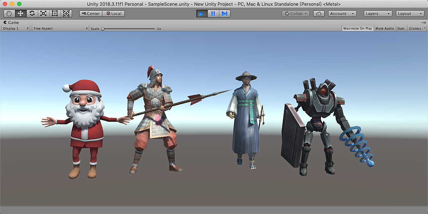Toggle Maximize On Play
This screenshot has height=214, width=428.
point(357,29)
